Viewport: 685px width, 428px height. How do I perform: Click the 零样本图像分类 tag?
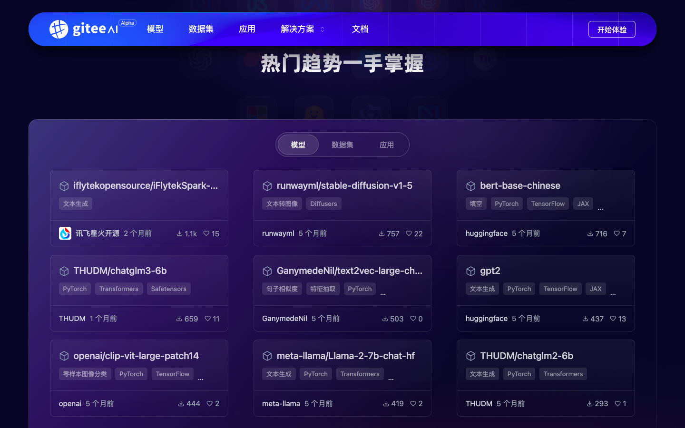pyautogui.click(x=85, y=374)
